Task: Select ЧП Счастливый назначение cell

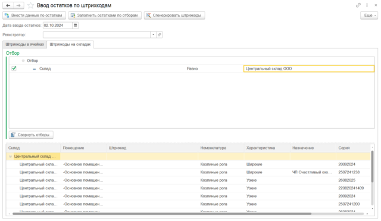Action: point(313,172)
